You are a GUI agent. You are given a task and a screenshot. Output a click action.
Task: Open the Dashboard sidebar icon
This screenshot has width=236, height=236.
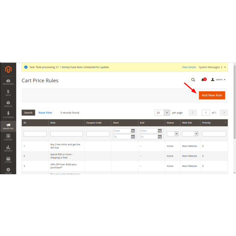coord(8,81)
